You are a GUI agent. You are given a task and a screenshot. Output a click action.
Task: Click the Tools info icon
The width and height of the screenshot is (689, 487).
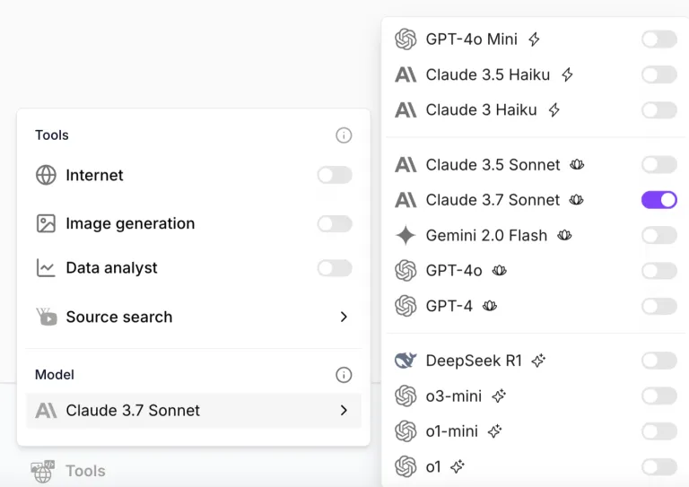(344, 135)
